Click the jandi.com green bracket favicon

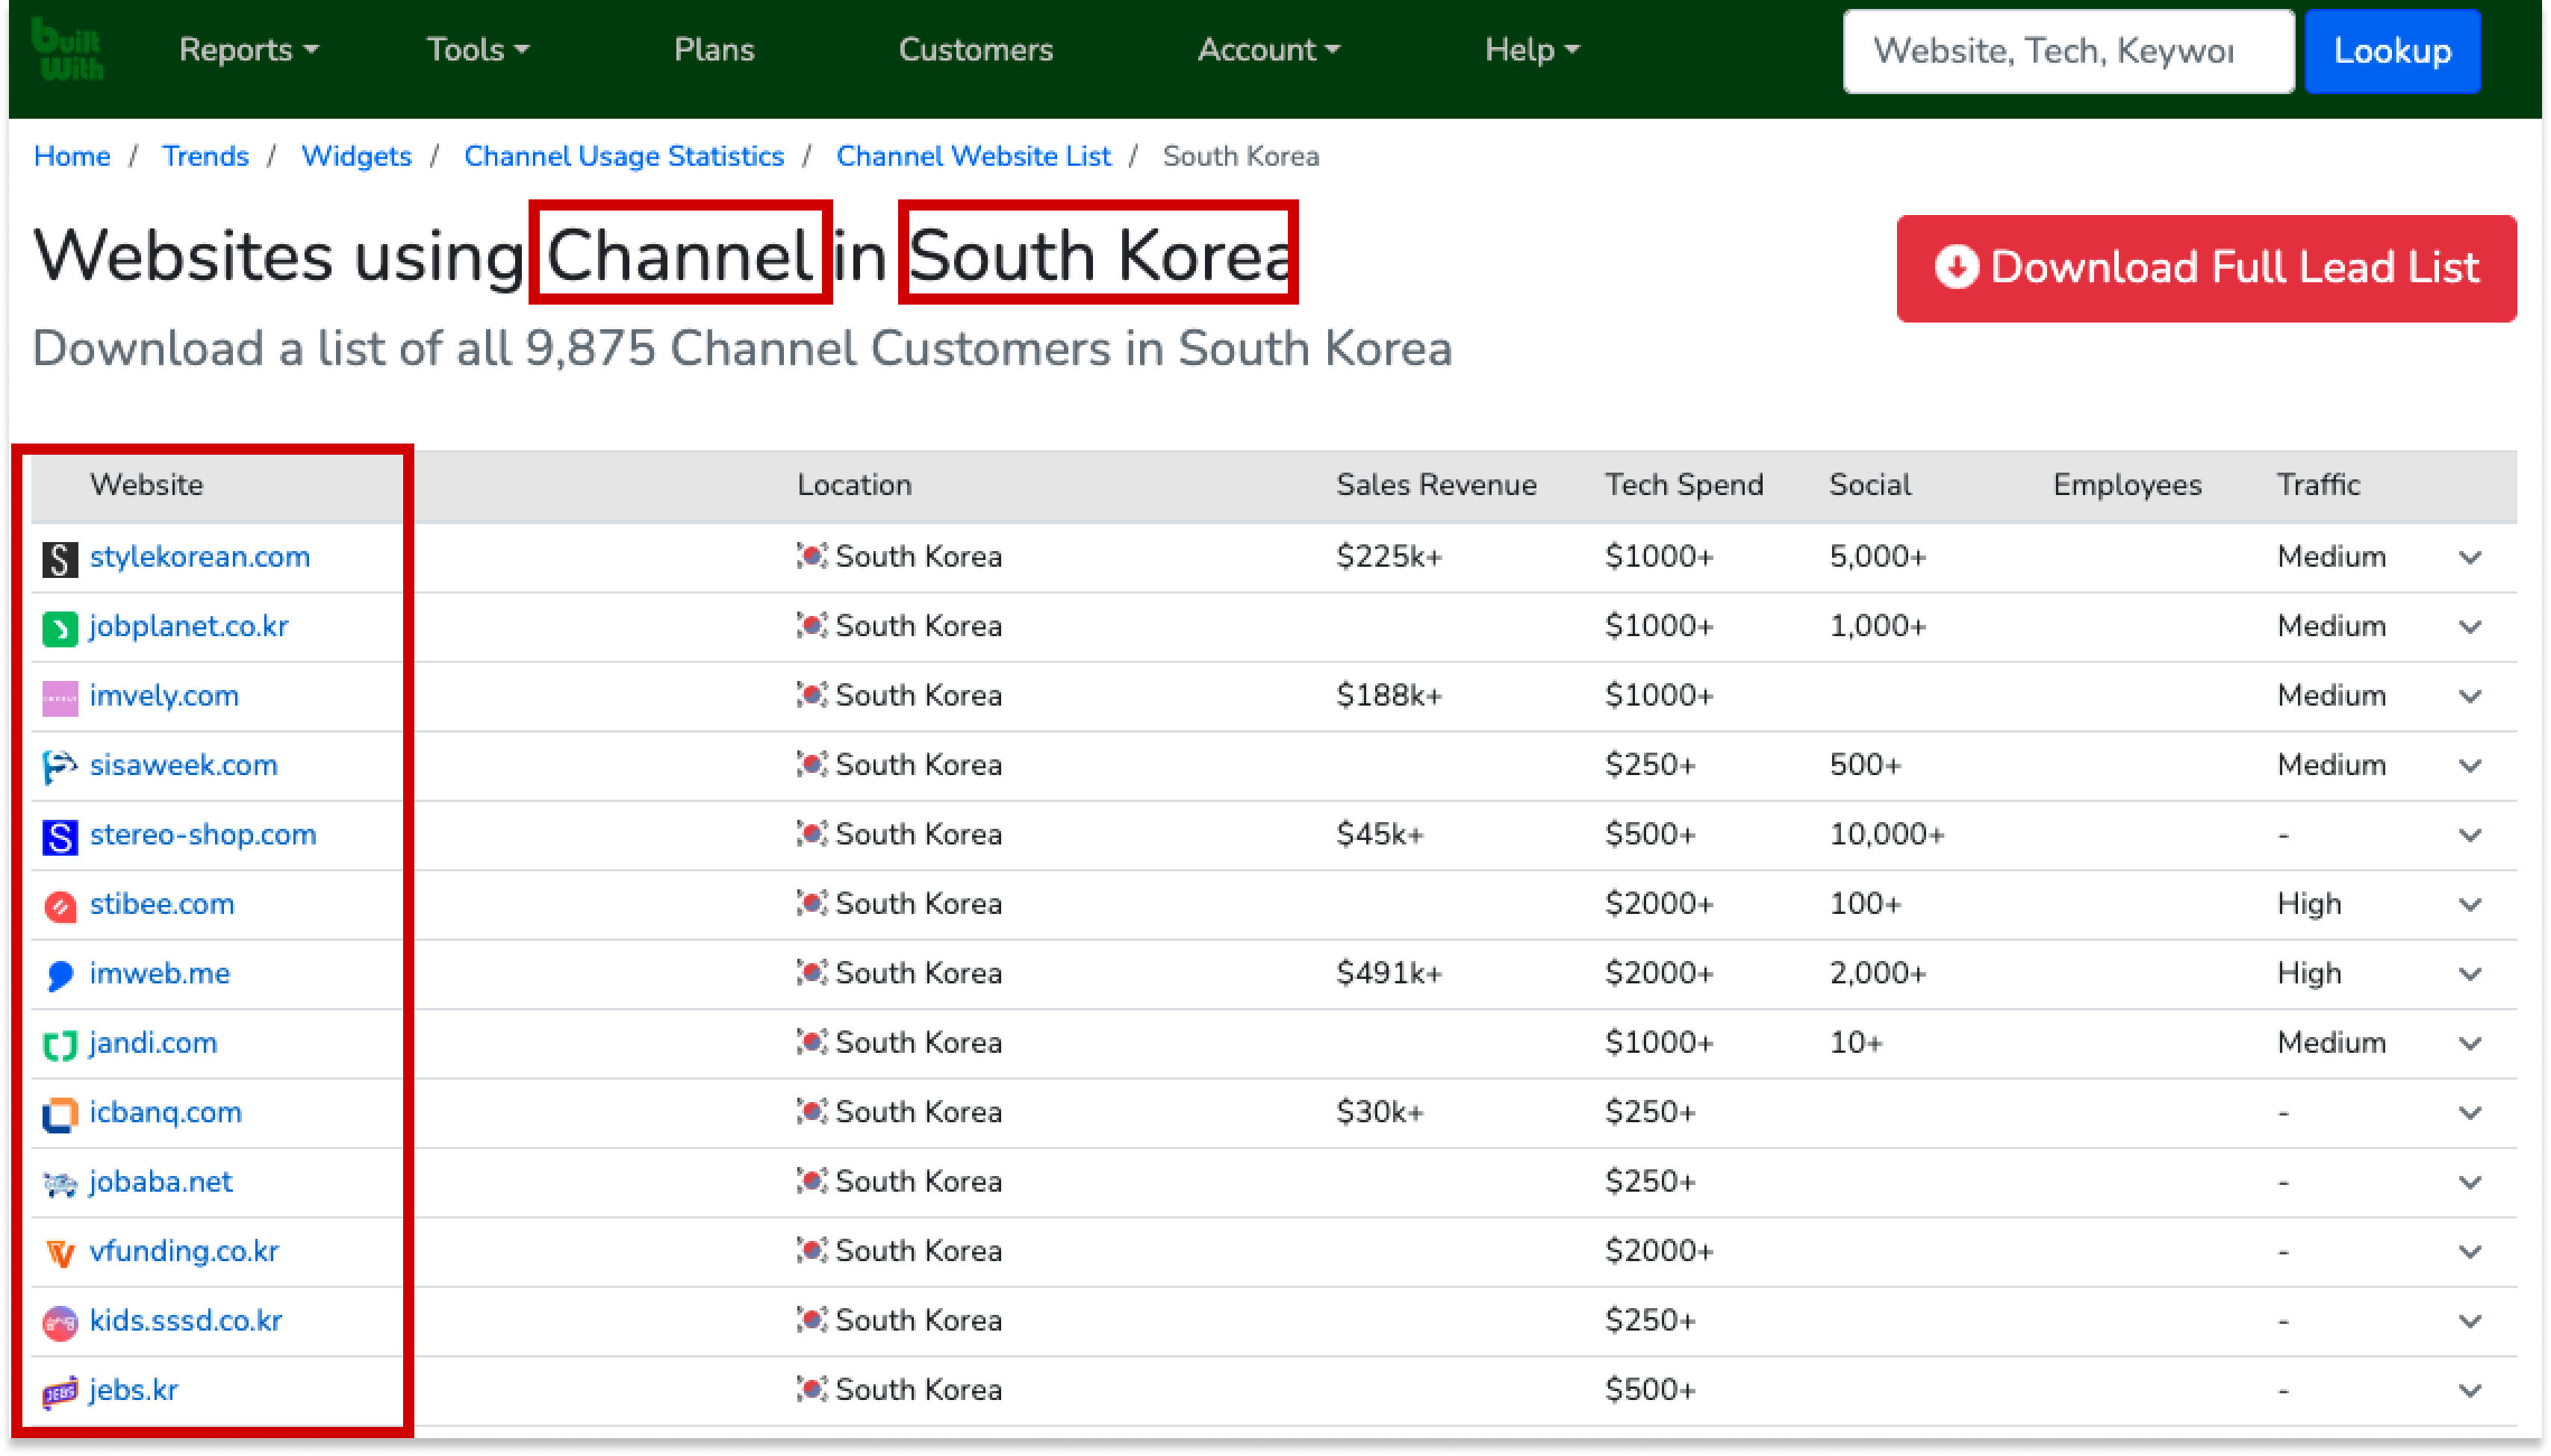coord(60,1045)
